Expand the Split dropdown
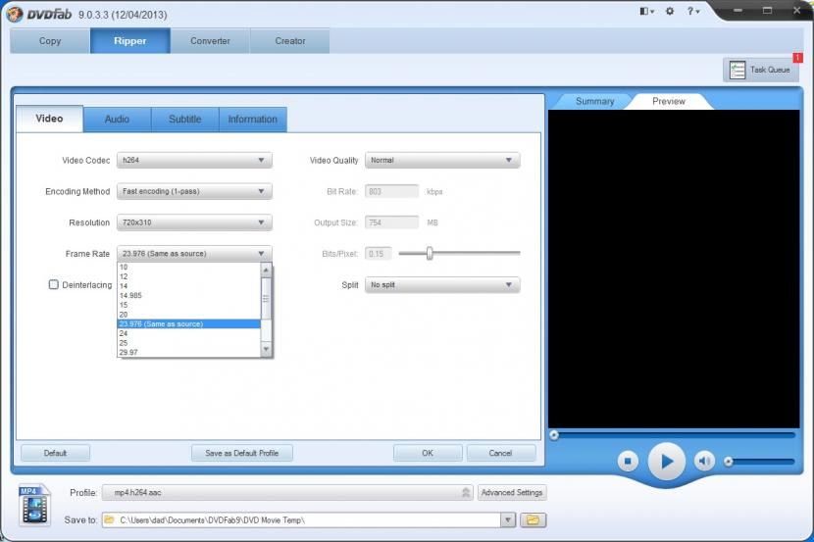This screenshot has width=814, height=542. pyautogui.click(x=442, y=285)
